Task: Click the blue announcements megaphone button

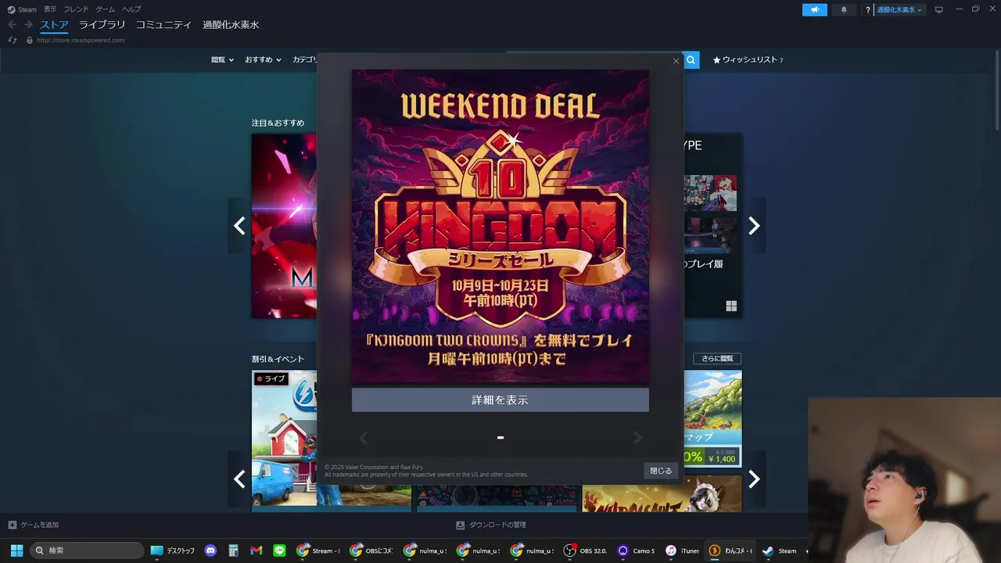Action: pos(814,9)
